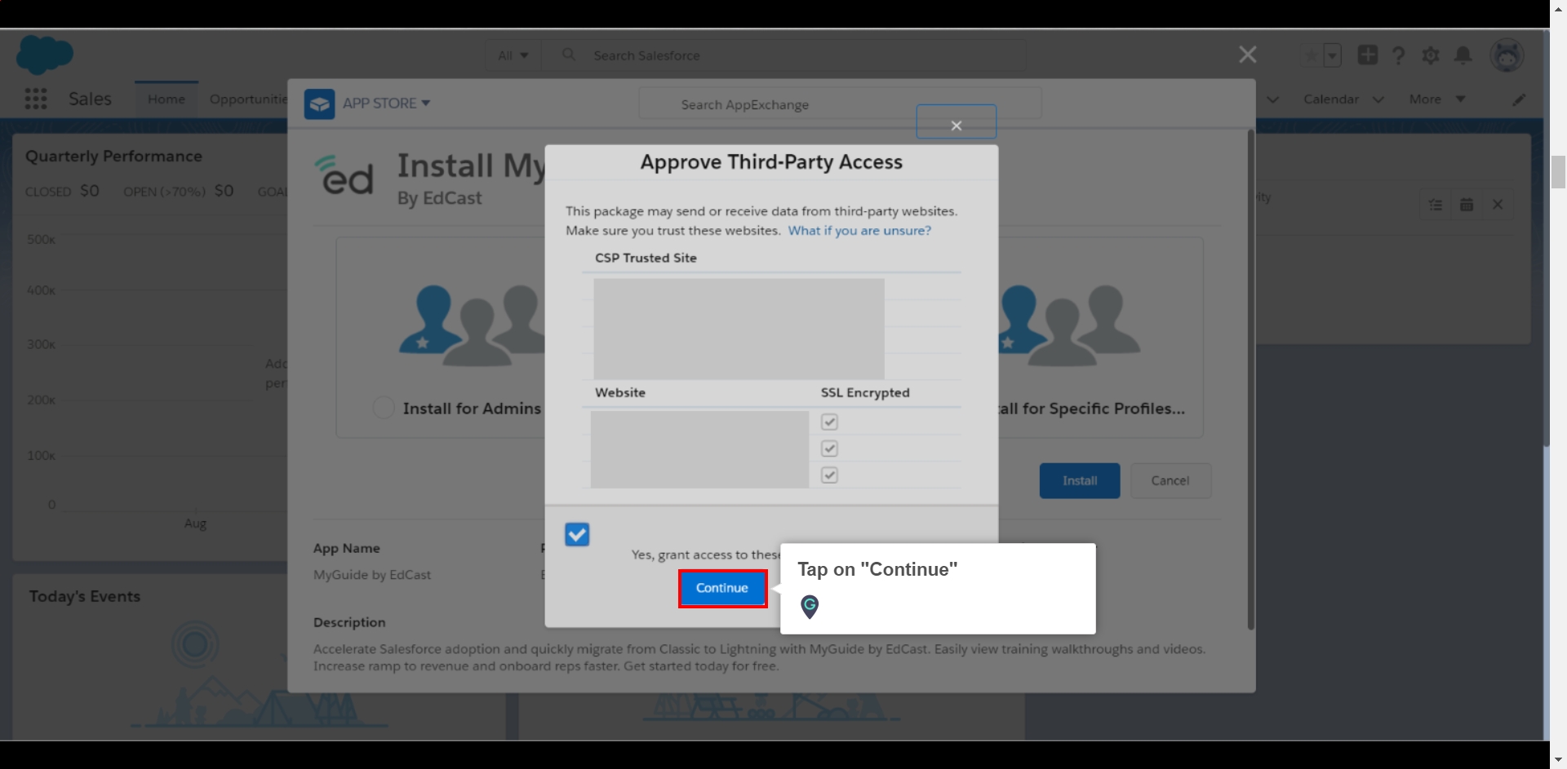Image resolution: width=1567 pixels, height=769 pixels.
Task: Click the user avatar icon
Action: click(x=1507, y=55)
